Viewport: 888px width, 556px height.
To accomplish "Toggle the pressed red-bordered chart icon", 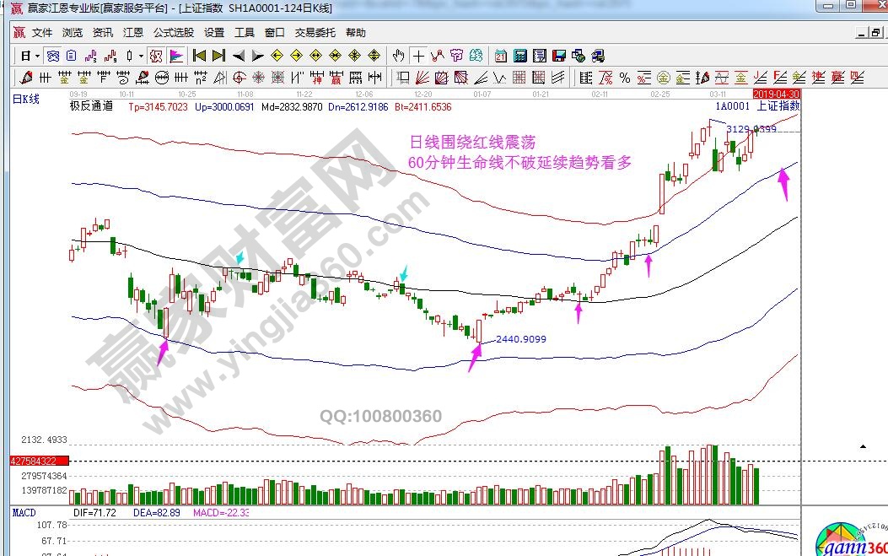I will 155,57.
